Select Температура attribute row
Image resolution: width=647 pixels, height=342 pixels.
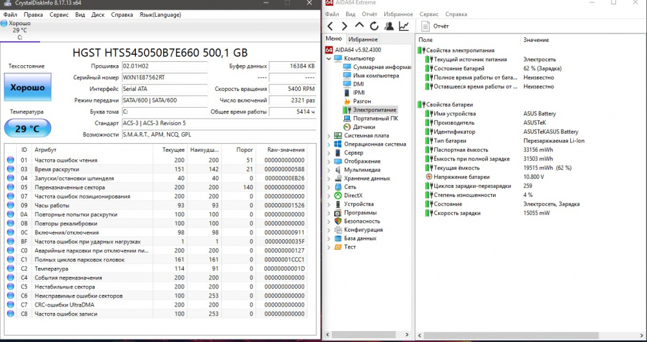pyautogui.click(x=157, y=268)
